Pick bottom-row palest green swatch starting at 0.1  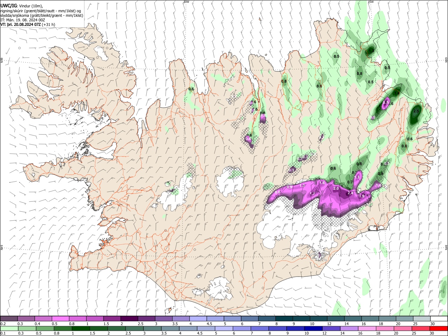coord(9,328)
